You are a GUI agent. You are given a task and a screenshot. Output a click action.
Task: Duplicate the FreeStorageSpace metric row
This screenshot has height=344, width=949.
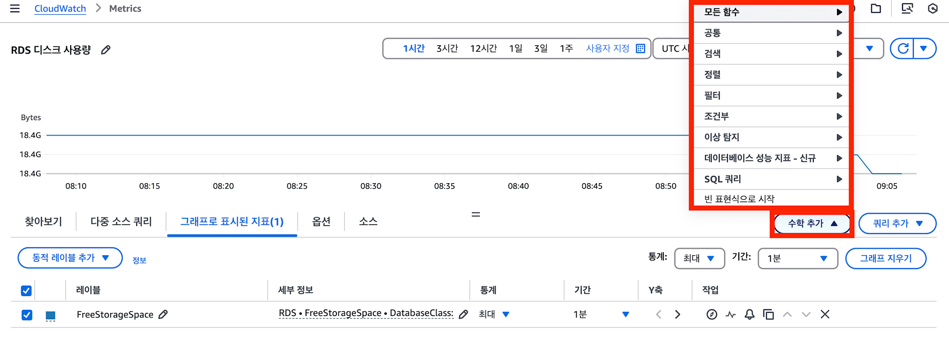(x=768, y=314)
